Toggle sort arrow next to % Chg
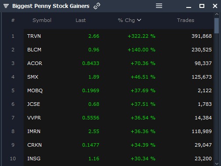The image size is (221, 166). 139,20
